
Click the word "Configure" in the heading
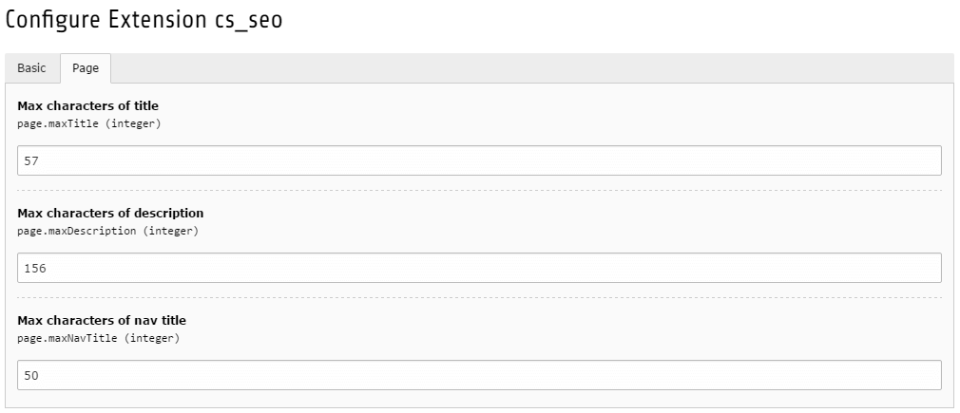click(x=47, y=21)
